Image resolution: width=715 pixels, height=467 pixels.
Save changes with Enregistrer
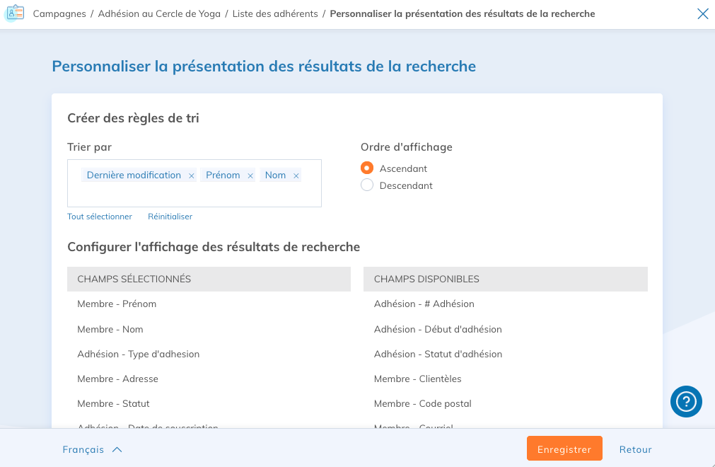pyautogui.click(x=564, y=448)
